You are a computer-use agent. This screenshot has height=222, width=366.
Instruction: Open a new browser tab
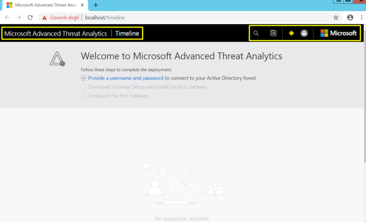click(x=96, y=5)
